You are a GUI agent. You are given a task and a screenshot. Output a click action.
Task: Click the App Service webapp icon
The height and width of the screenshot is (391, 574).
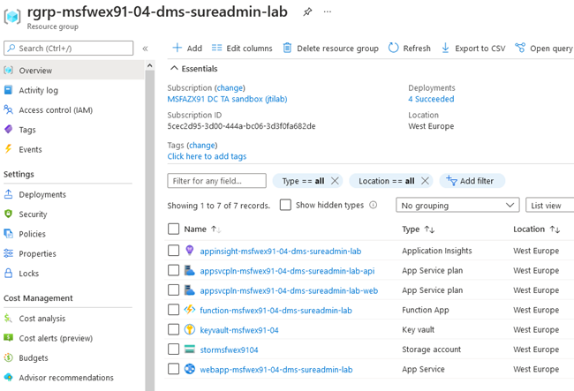(189, 369)
